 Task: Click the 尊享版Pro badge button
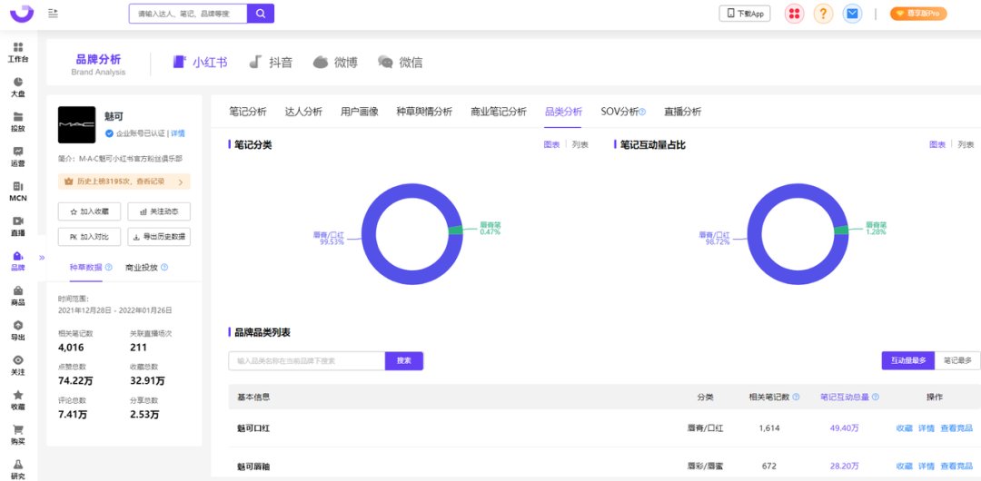click(x=918, y=14)
